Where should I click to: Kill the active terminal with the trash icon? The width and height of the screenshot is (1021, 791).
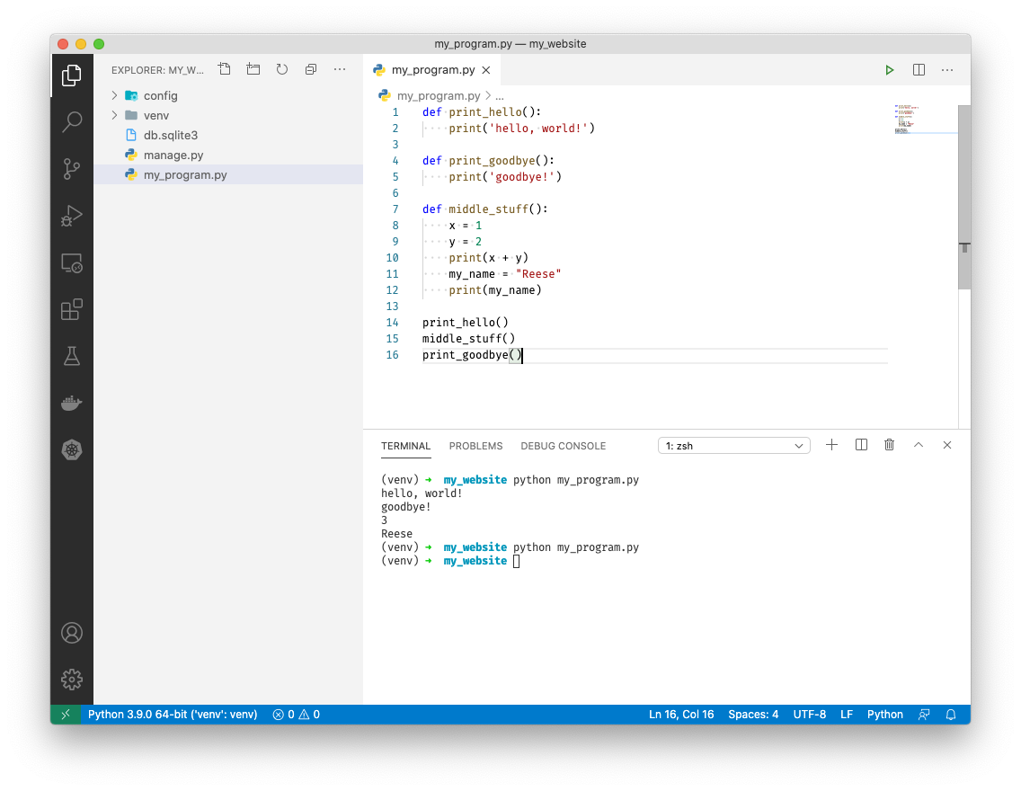(889, 445)
